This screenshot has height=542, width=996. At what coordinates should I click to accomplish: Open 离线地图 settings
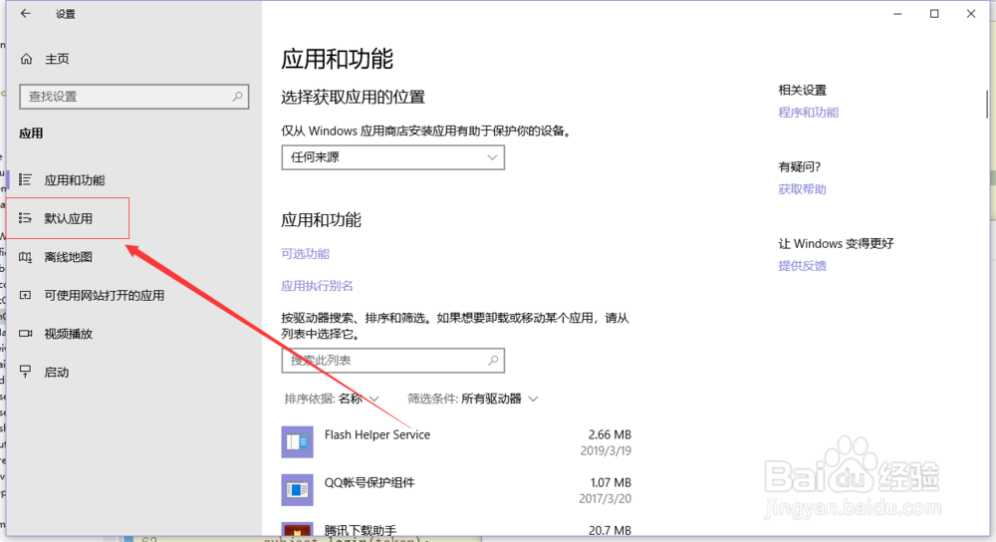coord(69,257)
